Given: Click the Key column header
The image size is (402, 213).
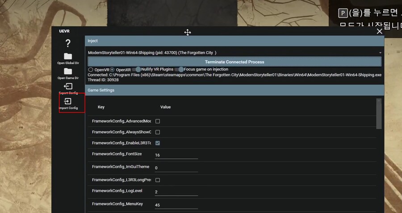Looking at the screenshot, I should pyautogui.click(x=101, y=107).
